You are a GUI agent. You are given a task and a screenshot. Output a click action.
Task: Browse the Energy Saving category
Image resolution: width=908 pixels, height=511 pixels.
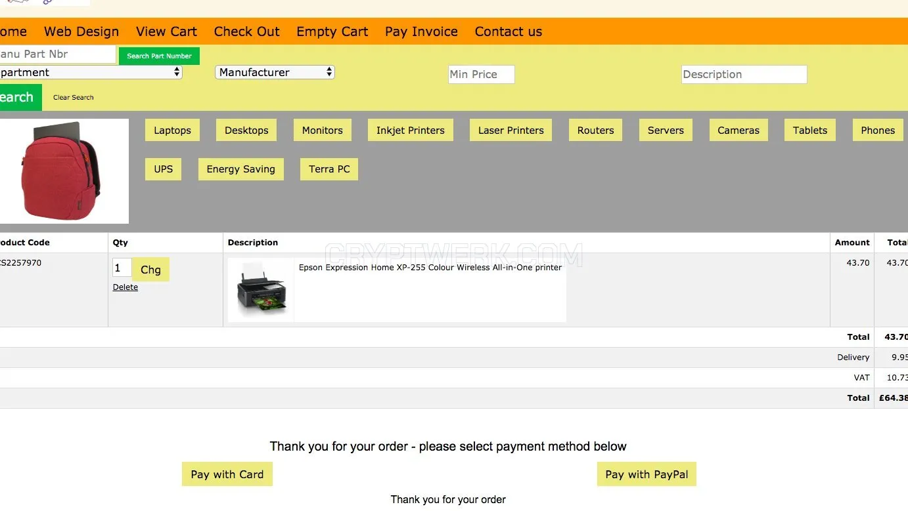241,169
